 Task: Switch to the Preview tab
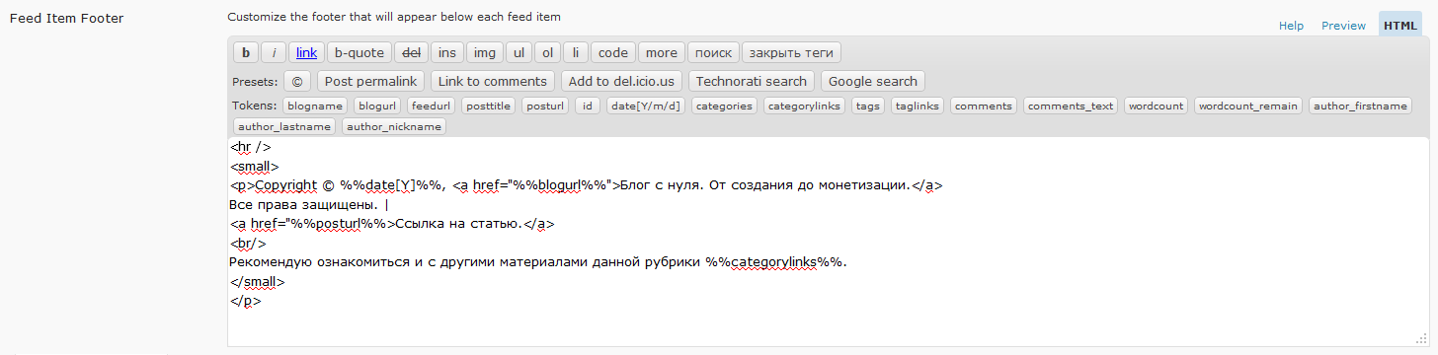(x=1343, y=26)
